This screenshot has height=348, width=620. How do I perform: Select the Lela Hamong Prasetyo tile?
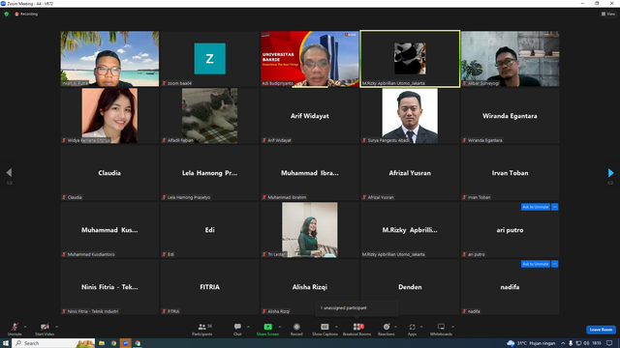[209, 173]
